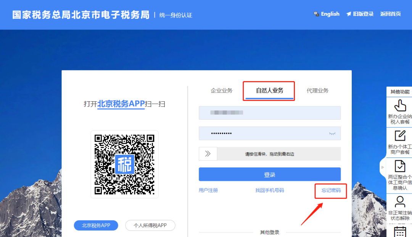
Task: Open the 找回手机号码 link
Action: (270, 190)
